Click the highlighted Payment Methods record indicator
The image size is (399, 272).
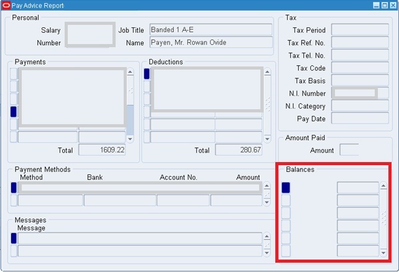pos(14,188)
